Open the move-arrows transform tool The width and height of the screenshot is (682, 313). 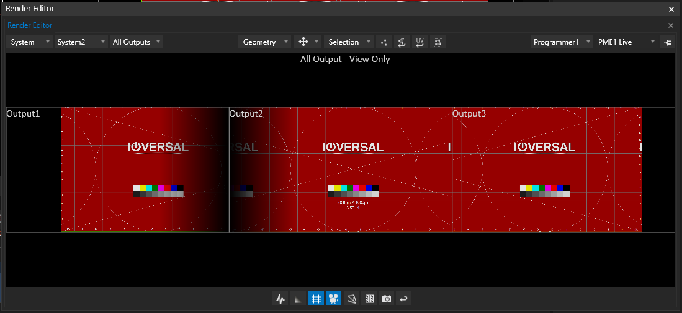click(303, 42)
